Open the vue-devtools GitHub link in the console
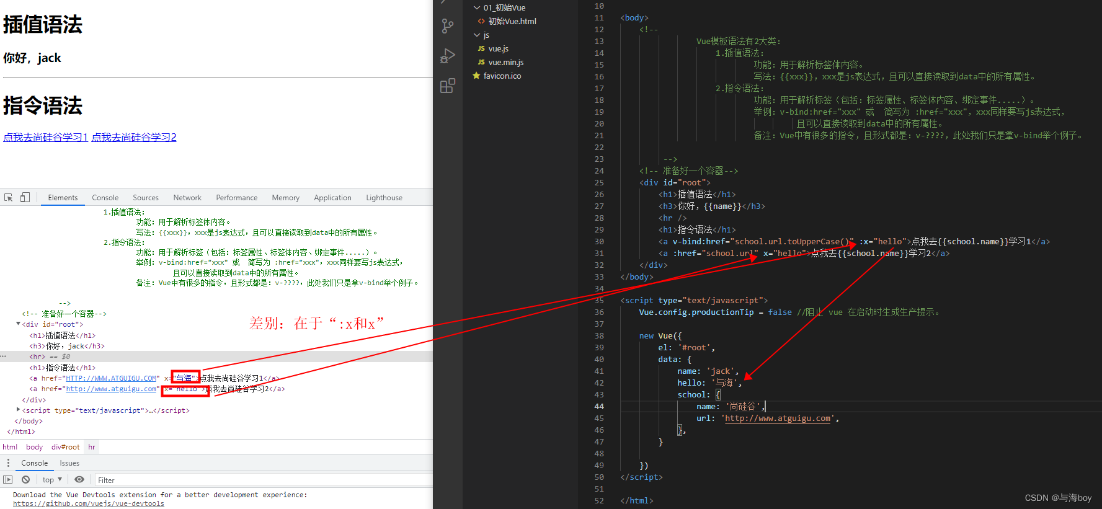 [x=89, y=503]
